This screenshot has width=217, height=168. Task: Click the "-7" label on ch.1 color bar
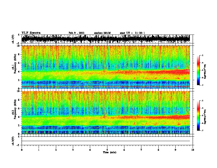[x=202, y=85]
